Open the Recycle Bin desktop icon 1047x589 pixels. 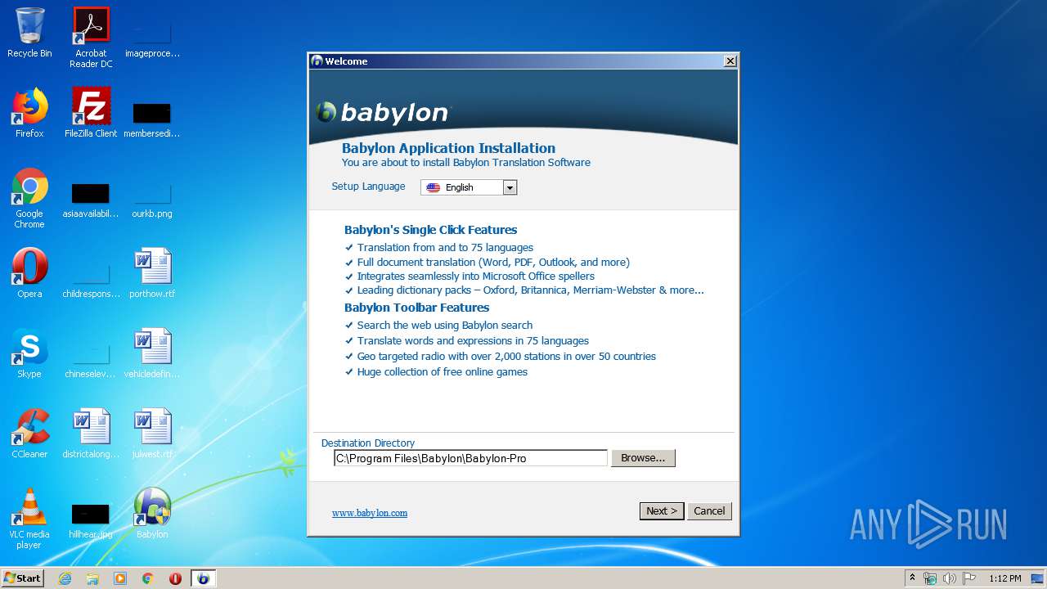29,33
